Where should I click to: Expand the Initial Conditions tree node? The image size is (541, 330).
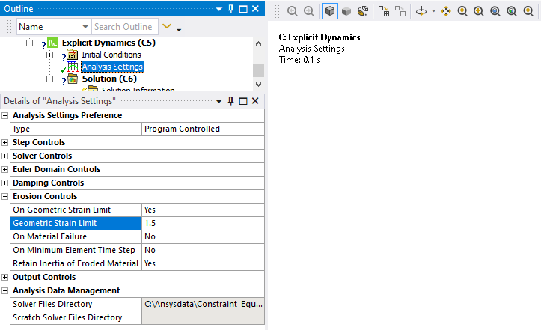click(x=49, y=55)
